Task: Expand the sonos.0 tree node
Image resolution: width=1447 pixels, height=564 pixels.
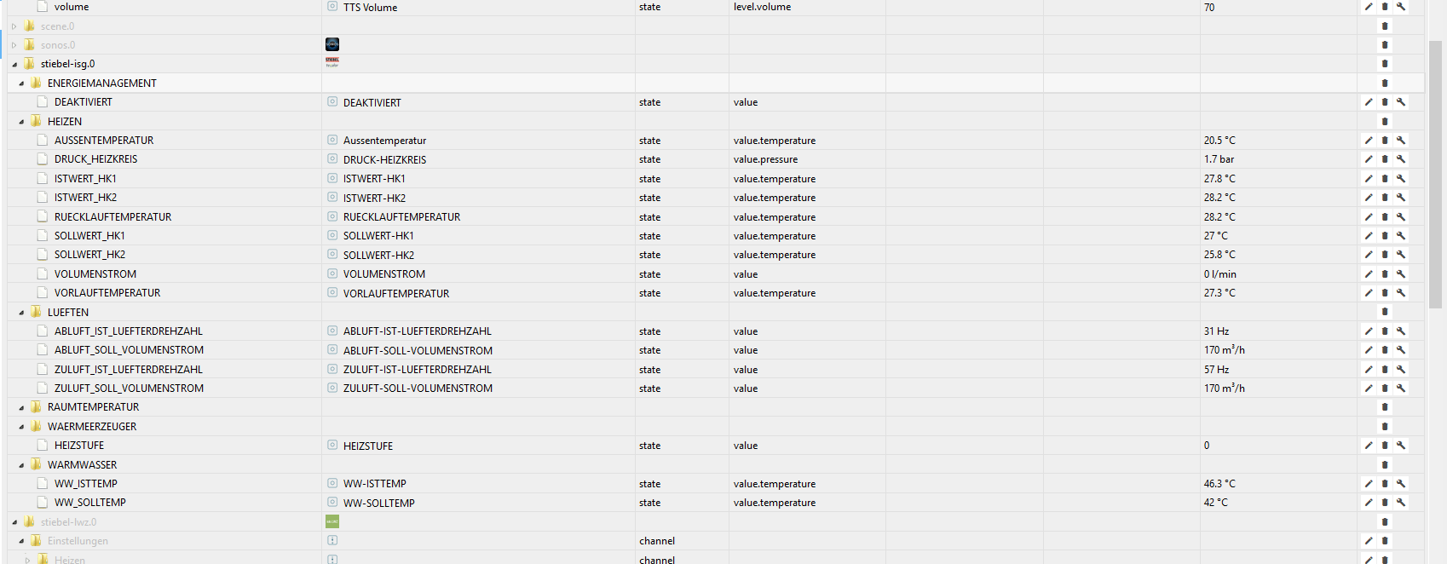Action: point(14,45)
